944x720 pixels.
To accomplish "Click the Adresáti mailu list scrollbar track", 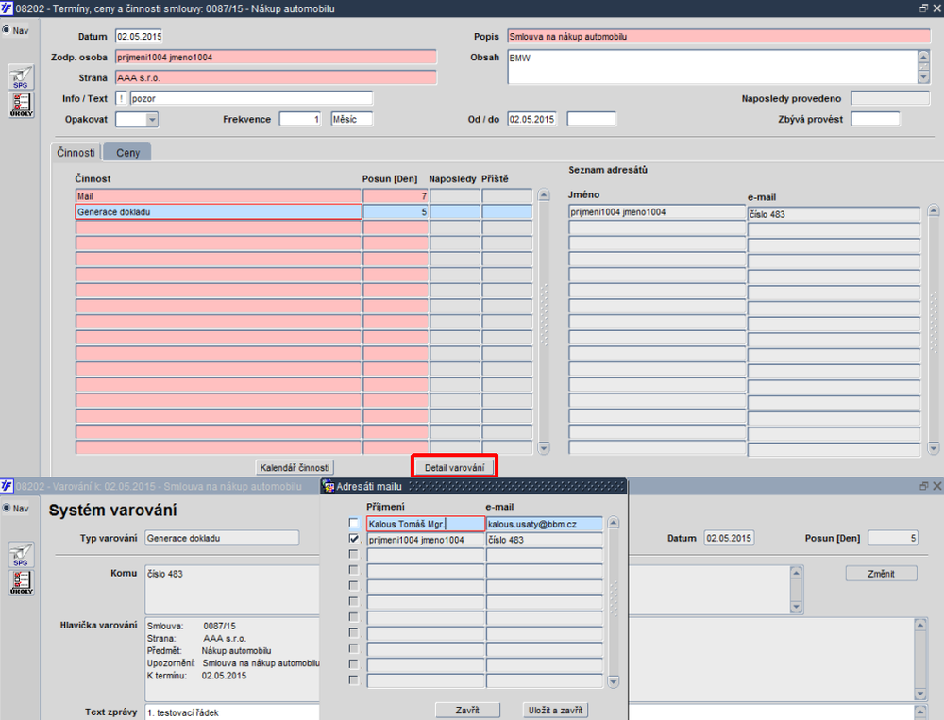I will coord(614,604).
